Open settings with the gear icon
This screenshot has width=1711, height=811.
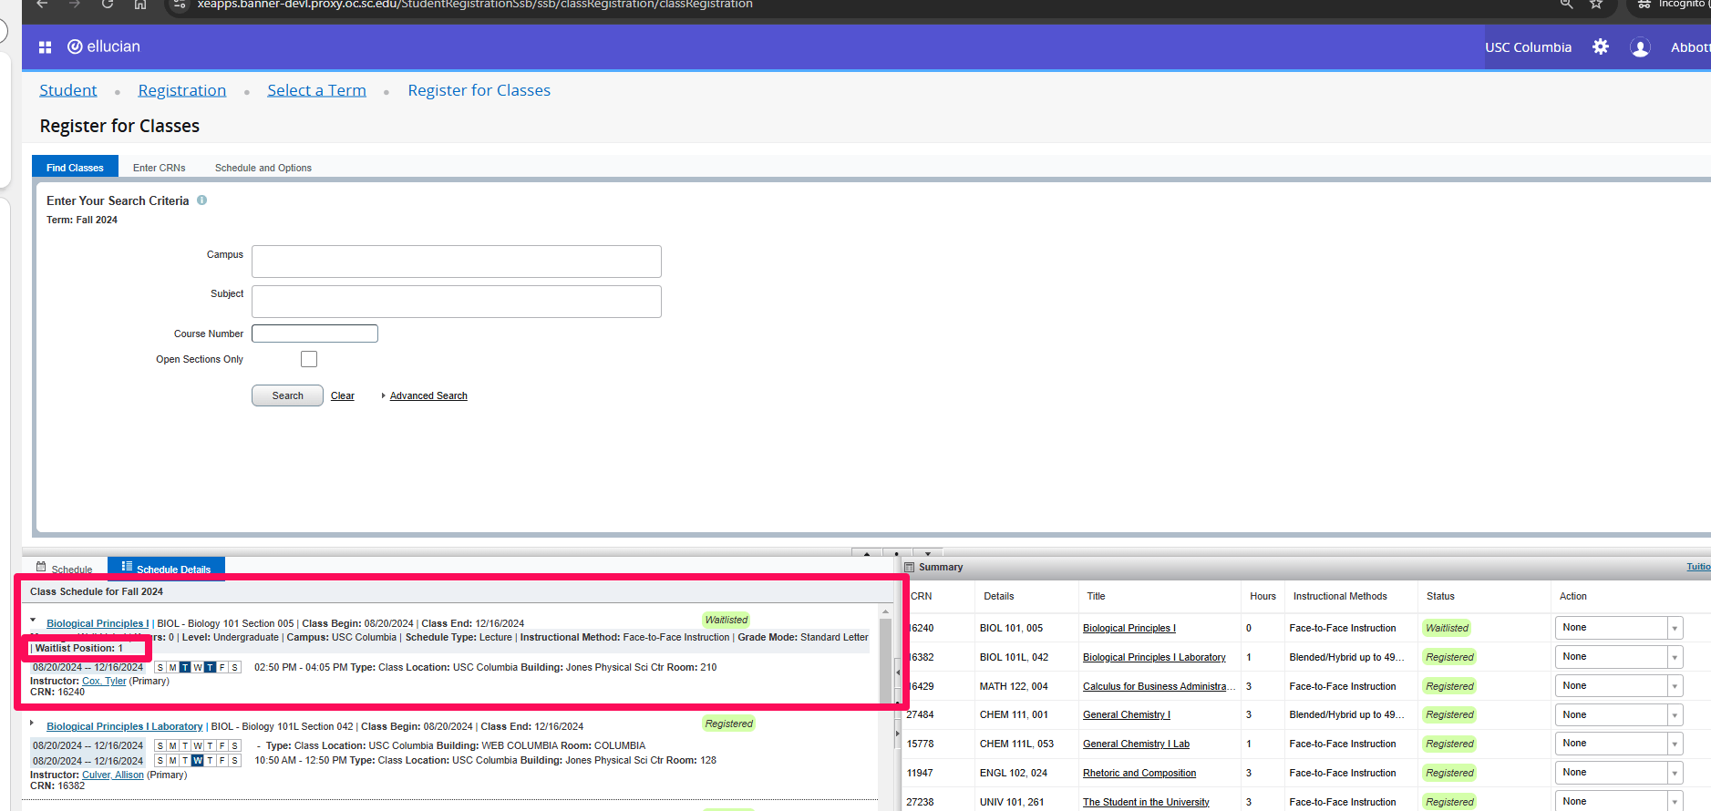click(1601, 46)
